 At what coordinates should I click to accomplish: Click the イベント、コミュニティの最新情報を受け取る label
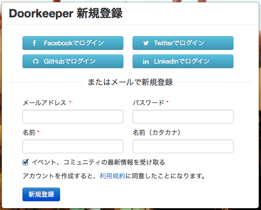click(98, 162)
